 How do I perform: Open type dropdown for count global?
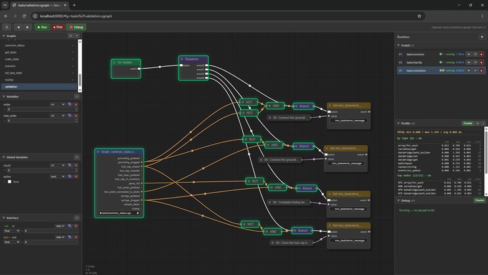(57, 165)
